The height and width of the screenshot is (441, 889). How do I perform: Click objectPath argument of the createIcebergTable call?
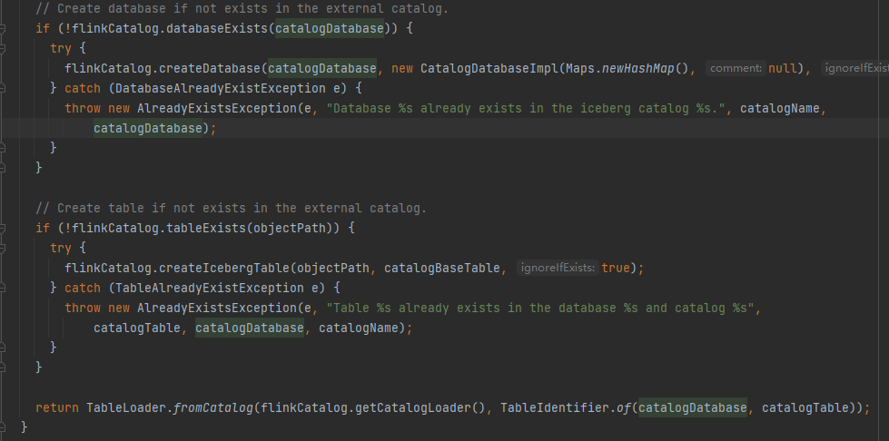[333, 268]
